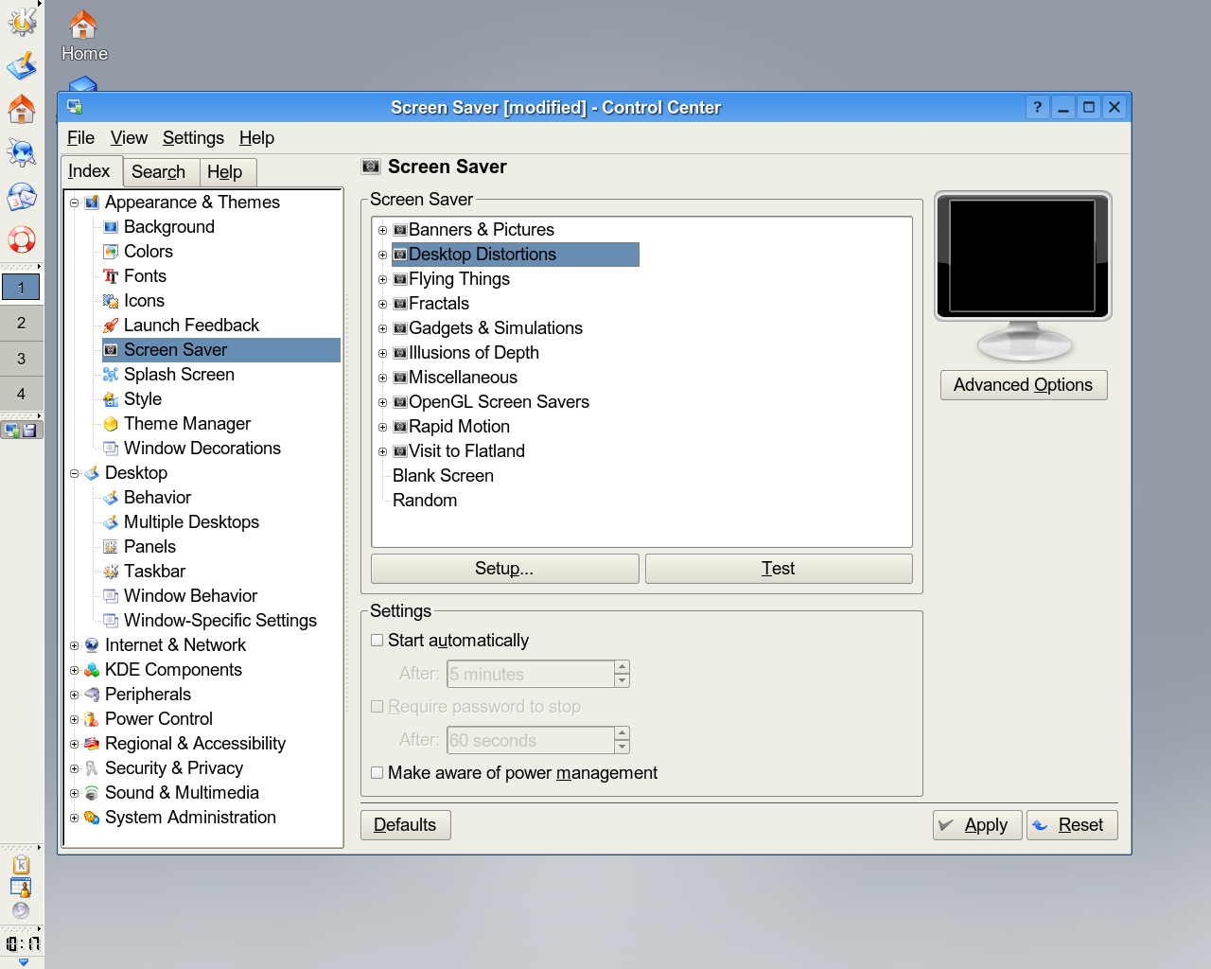Collapse the Appearance & Themes tree branch
The image size is (1211, 969).
point(74,203)
